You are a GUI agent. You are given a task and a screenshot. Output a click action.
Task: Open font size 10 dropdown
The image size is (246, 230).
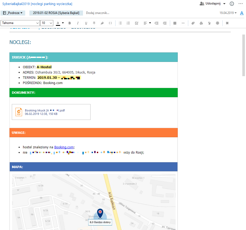47,23
